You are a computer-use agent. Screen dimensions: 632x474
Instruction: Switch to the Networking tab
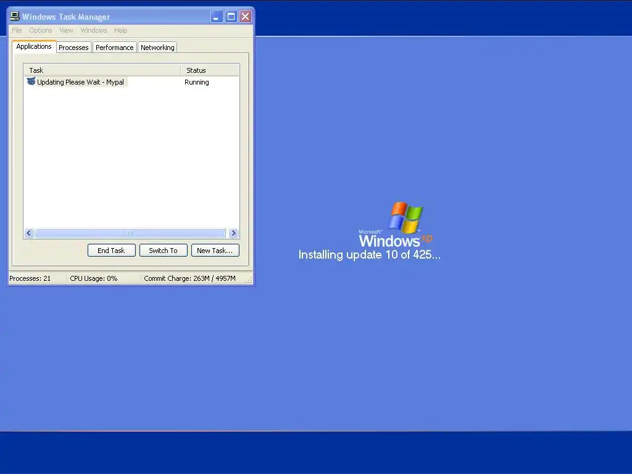click(x=157, y=48)
